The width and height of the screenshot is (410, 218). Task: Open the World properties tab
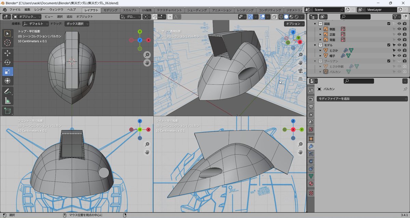(x=311, y=130)
